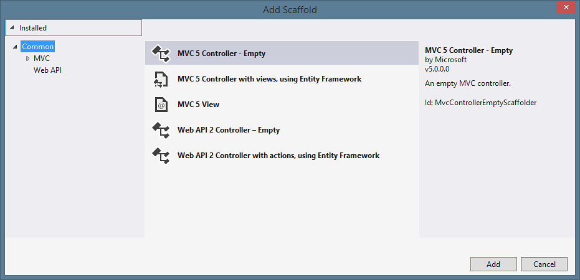Expand the MVC tree node
The image size is (580, 280).
27,58
